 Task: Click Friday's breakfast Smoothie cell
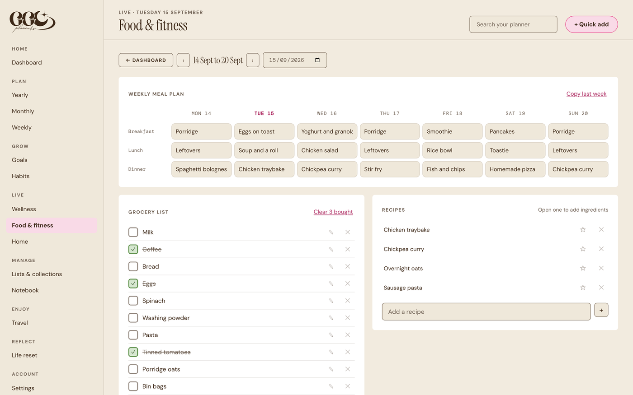(x=453, y=131)
